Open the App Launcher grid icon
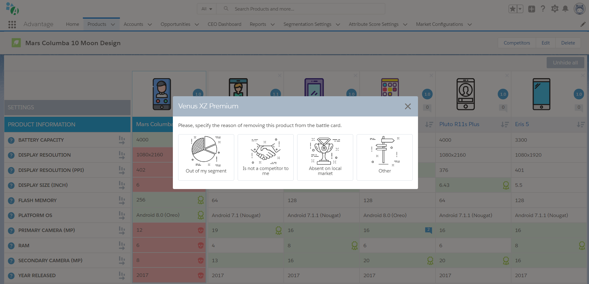The image size is (589, 284). coord(12,24)
